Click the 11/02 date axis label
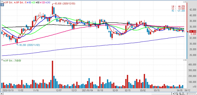Screen dimensions: 197x95 [20, 90]
